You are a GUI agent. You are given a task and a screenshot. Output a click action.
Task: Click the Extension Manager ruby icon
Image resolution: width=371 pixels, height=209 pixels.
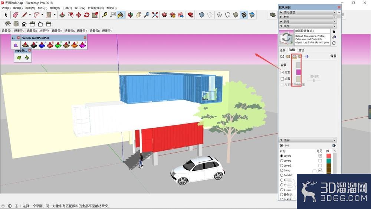point(190,15)
